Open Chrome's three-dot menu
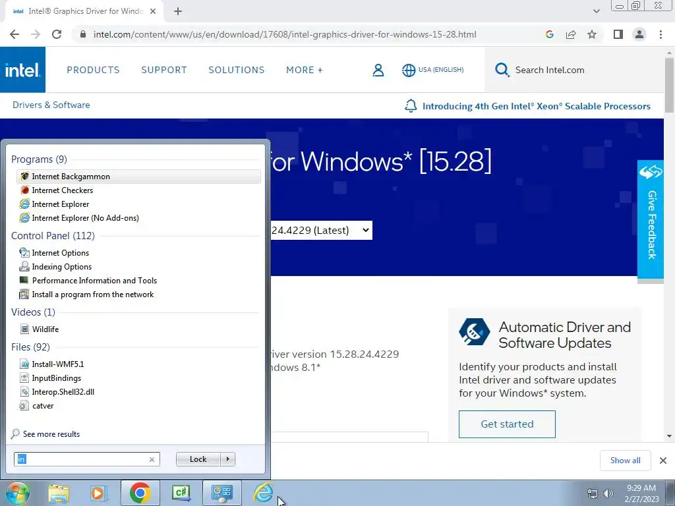The height and width of the screenshot is (506, 675). tap(660, 34)
